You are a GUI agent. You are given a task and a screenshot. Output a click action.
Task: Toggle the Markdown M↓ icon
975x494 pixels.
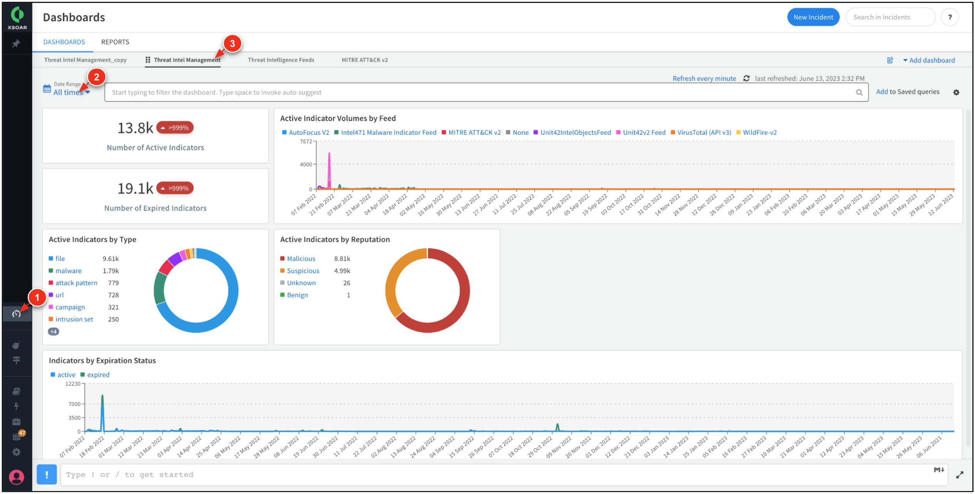pyautogui.click(x=939, y=470)
